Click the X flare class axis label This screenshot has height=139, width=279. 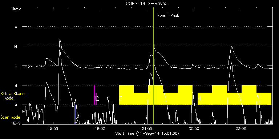point(16,27)
